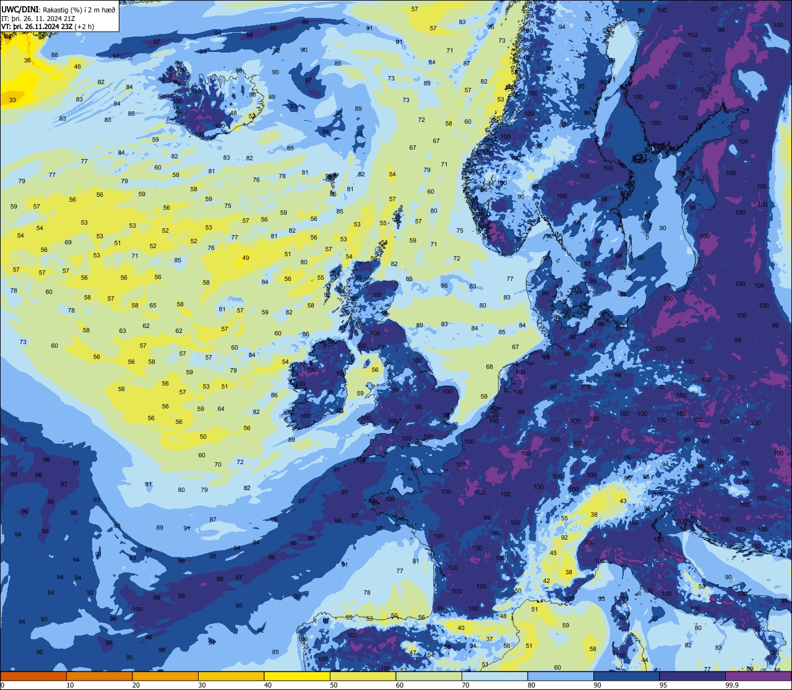Click the humidity value '36' on the map
The width and height of the screenshot is (792, 690).
(27, 60)
